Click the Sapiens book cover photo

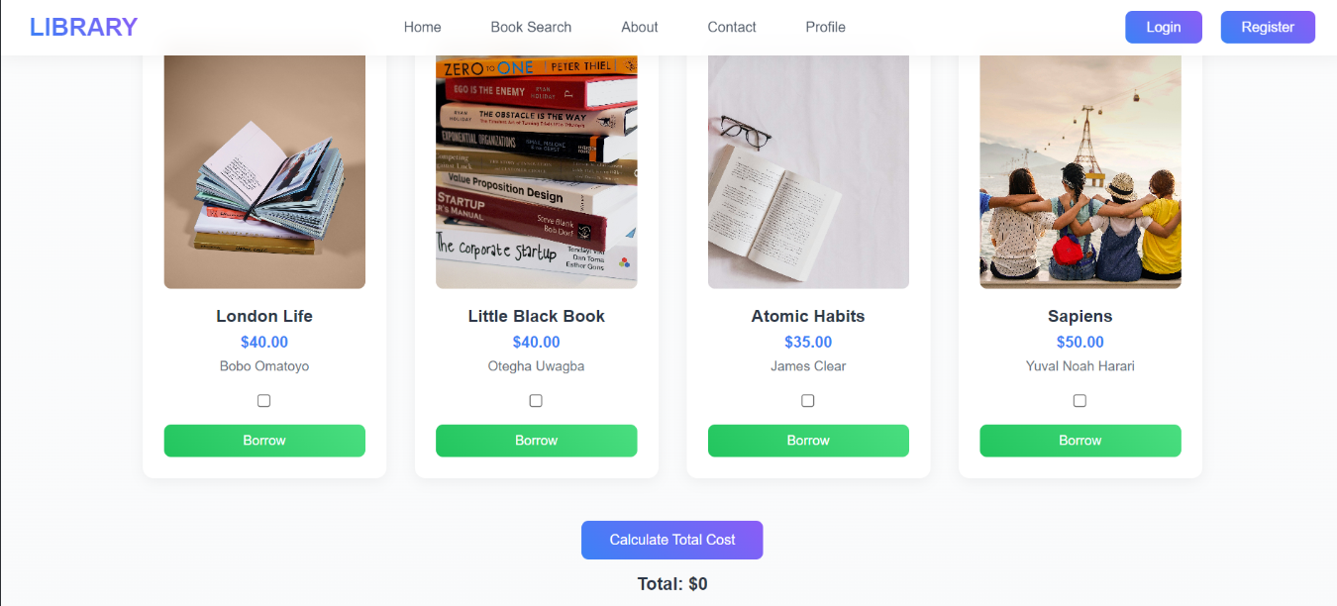(1080, 168)
